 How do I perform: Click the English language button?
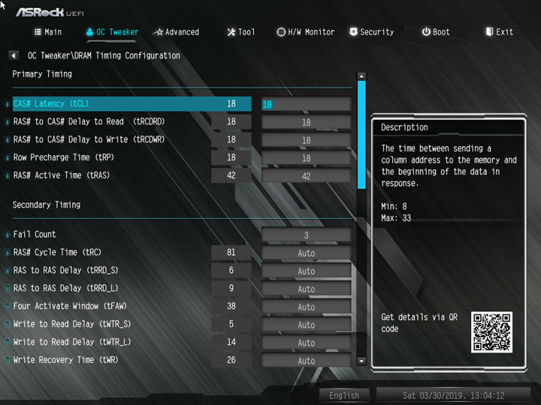344,395
